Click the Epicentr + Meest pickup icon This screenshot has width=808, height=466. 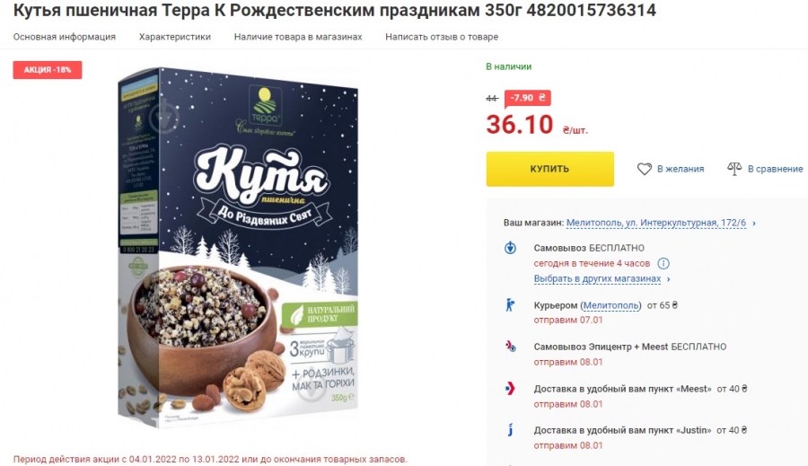(510, 347)
